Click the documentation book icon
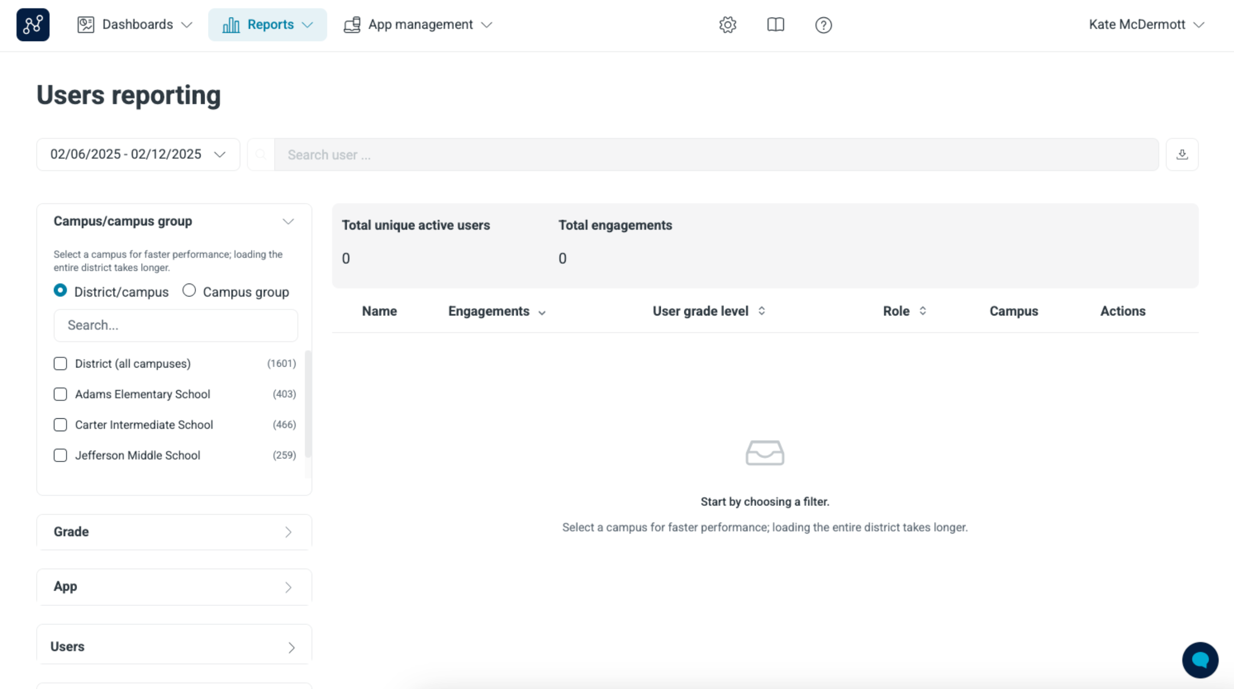 click(x=775, y=25)
